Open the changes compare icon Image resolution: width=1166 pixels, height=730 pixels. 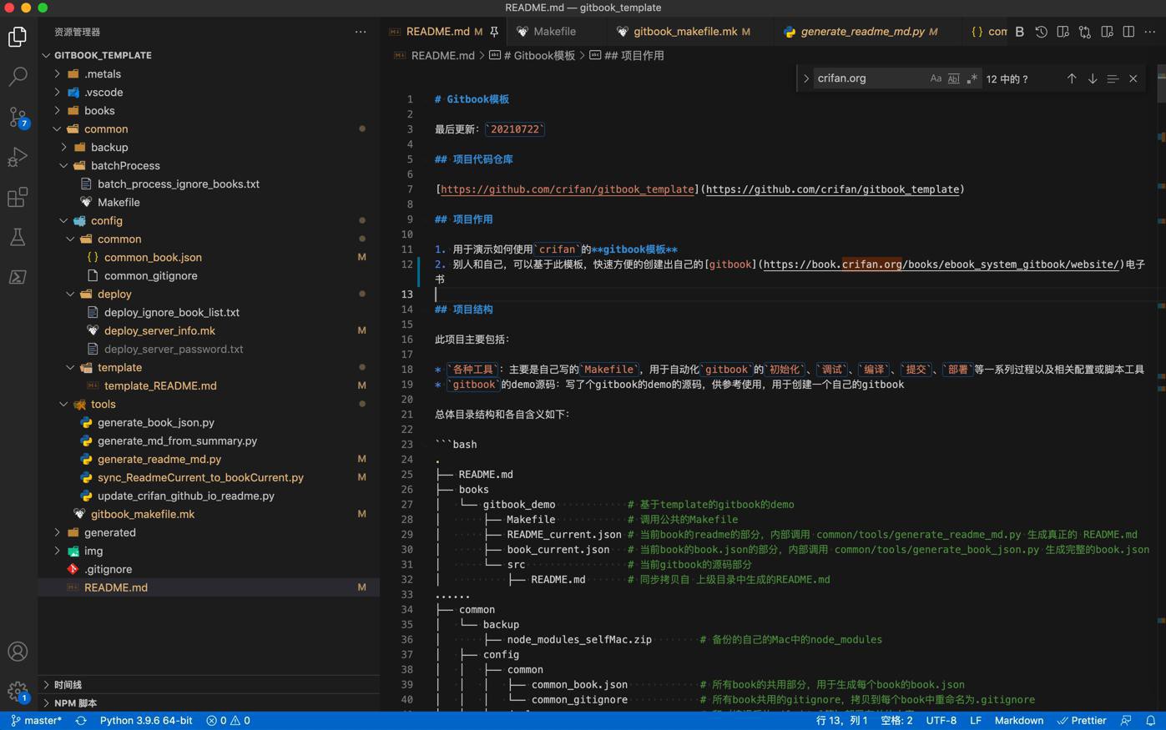tap(1084, 32)
